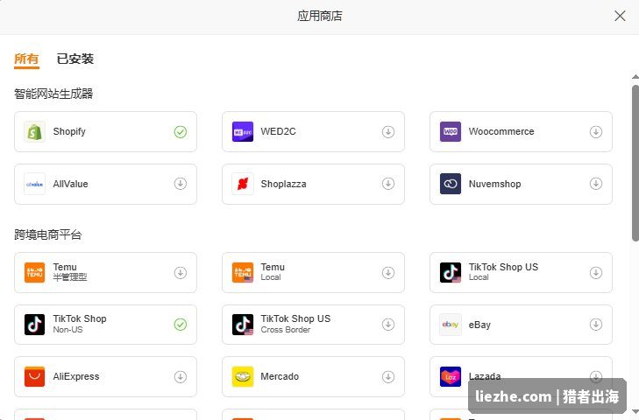Click the TikTok Shop US Local logo
This screenshot has height=420, width=639.
tap(451, 273)
